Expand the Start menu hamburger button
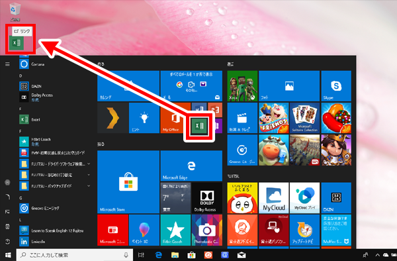This screenshot has height=261, width=397. [x=7, y=64]
